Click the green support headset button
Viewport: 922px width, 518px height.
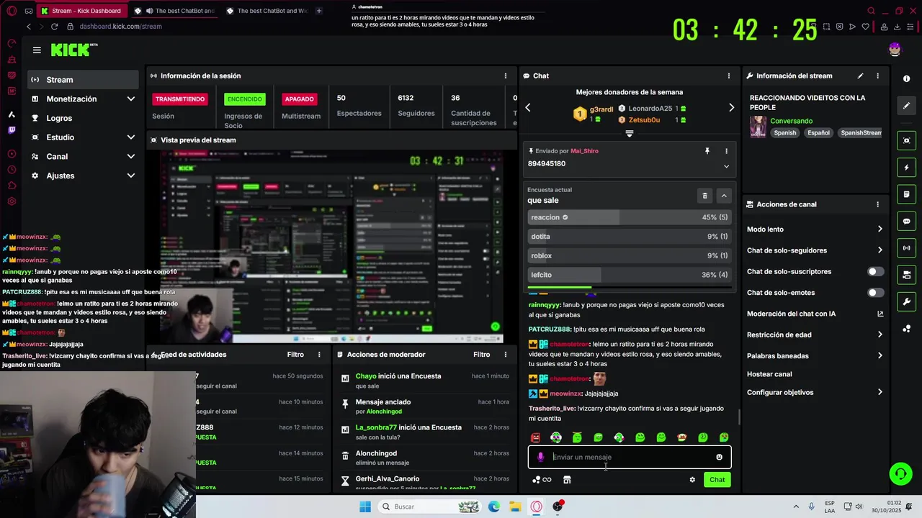click(x=900, y=473)
